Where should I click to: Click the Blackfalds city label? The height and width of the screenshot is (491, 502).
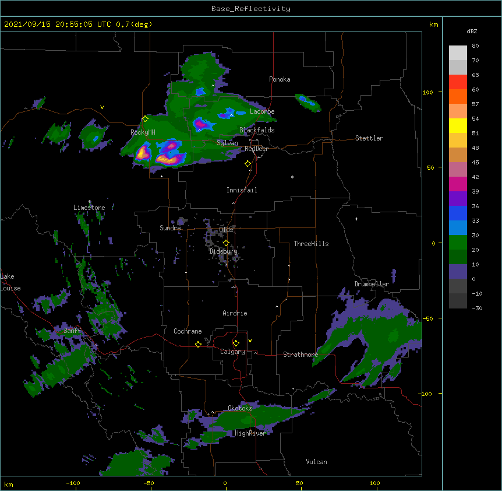[x=257, y=130]
